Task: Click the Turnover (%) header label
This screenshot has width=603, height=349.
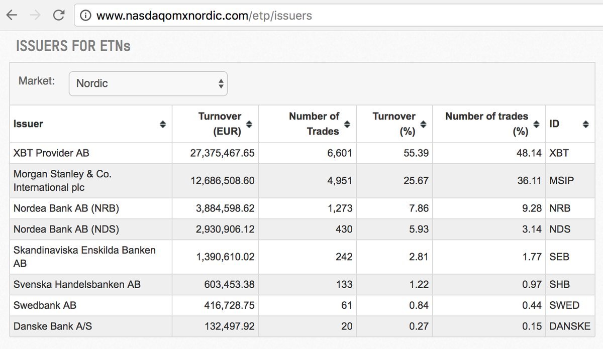Action: pyautogui.click(x=394, y=124)
